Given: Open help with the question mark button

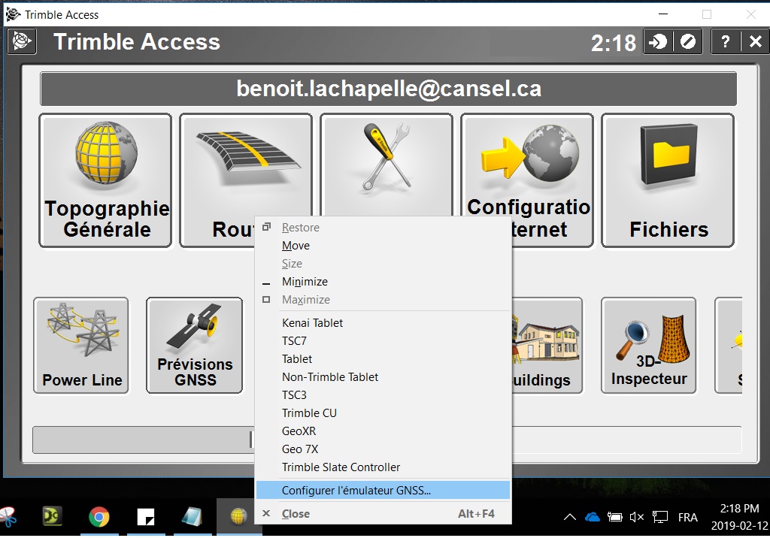Looking at the screenshot, I should [x=726, y=42].
